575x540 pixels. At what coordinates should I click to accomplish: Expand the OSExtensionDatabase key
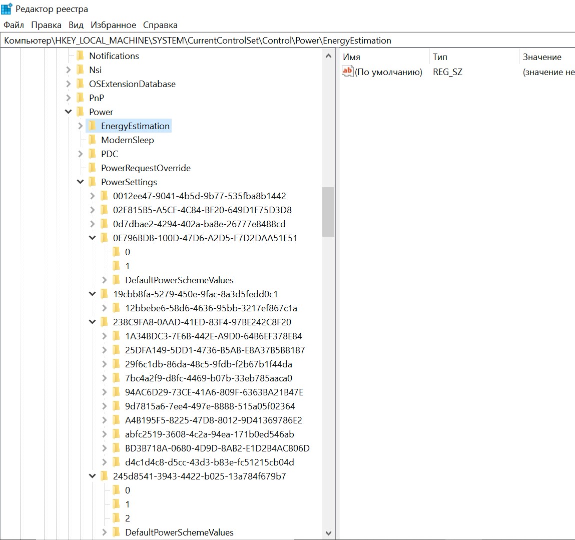coord(68,84)
